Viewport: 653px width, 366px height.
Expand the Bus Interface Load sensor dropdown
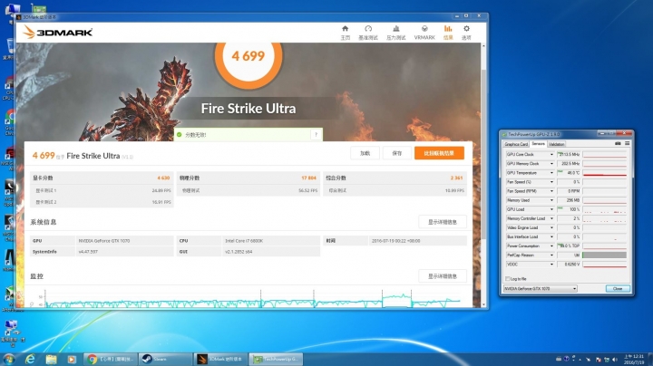click(x=551, y=236)
